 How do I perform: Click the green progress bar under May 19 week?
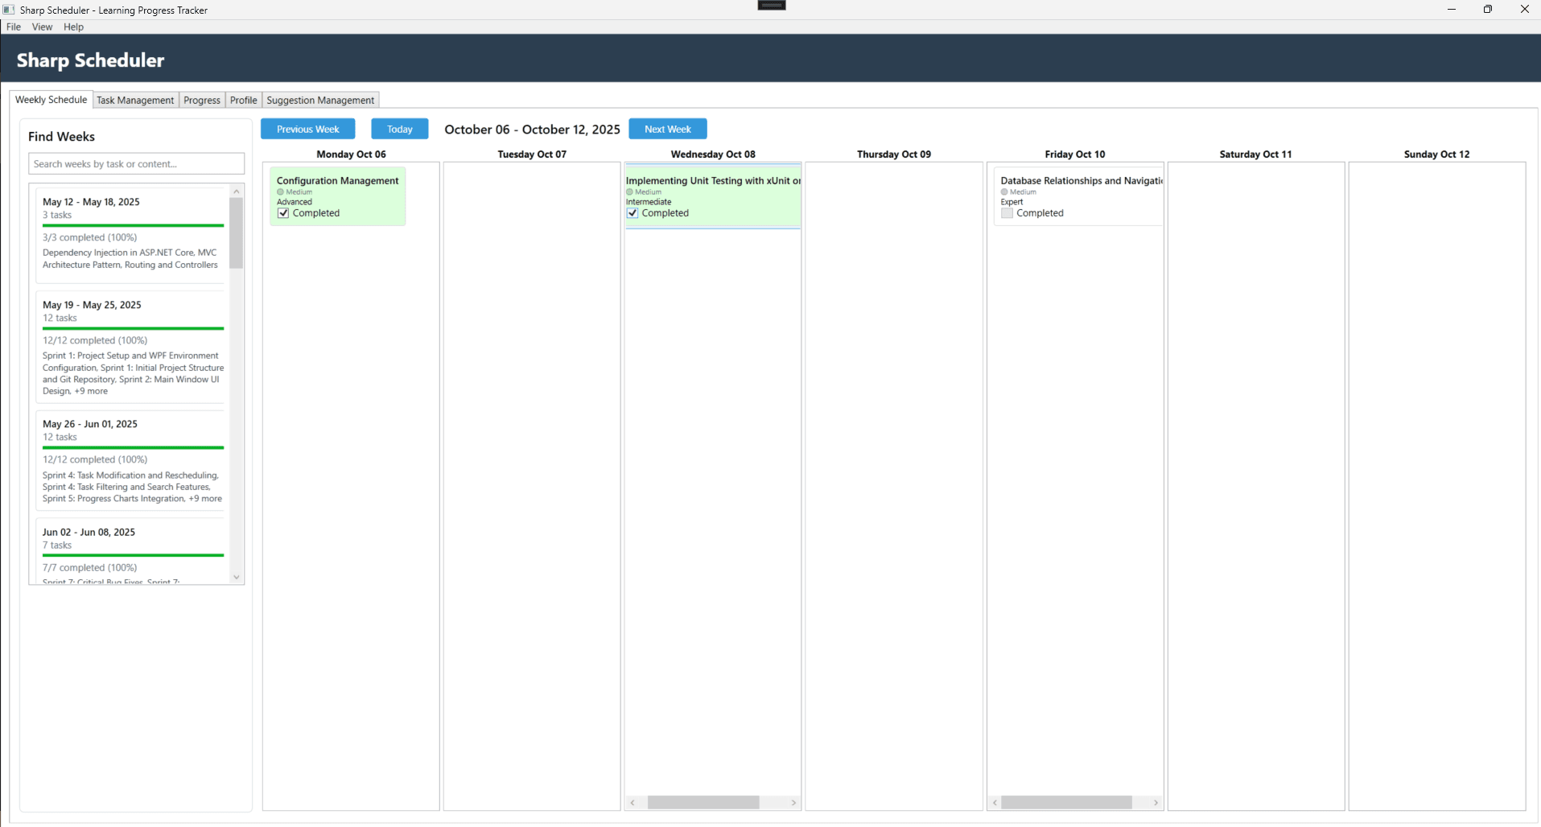[x=133, y=329]
